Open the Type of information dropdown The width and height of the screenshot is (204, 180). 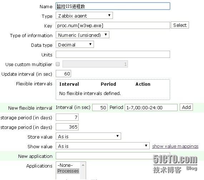[x=83, y=35]
